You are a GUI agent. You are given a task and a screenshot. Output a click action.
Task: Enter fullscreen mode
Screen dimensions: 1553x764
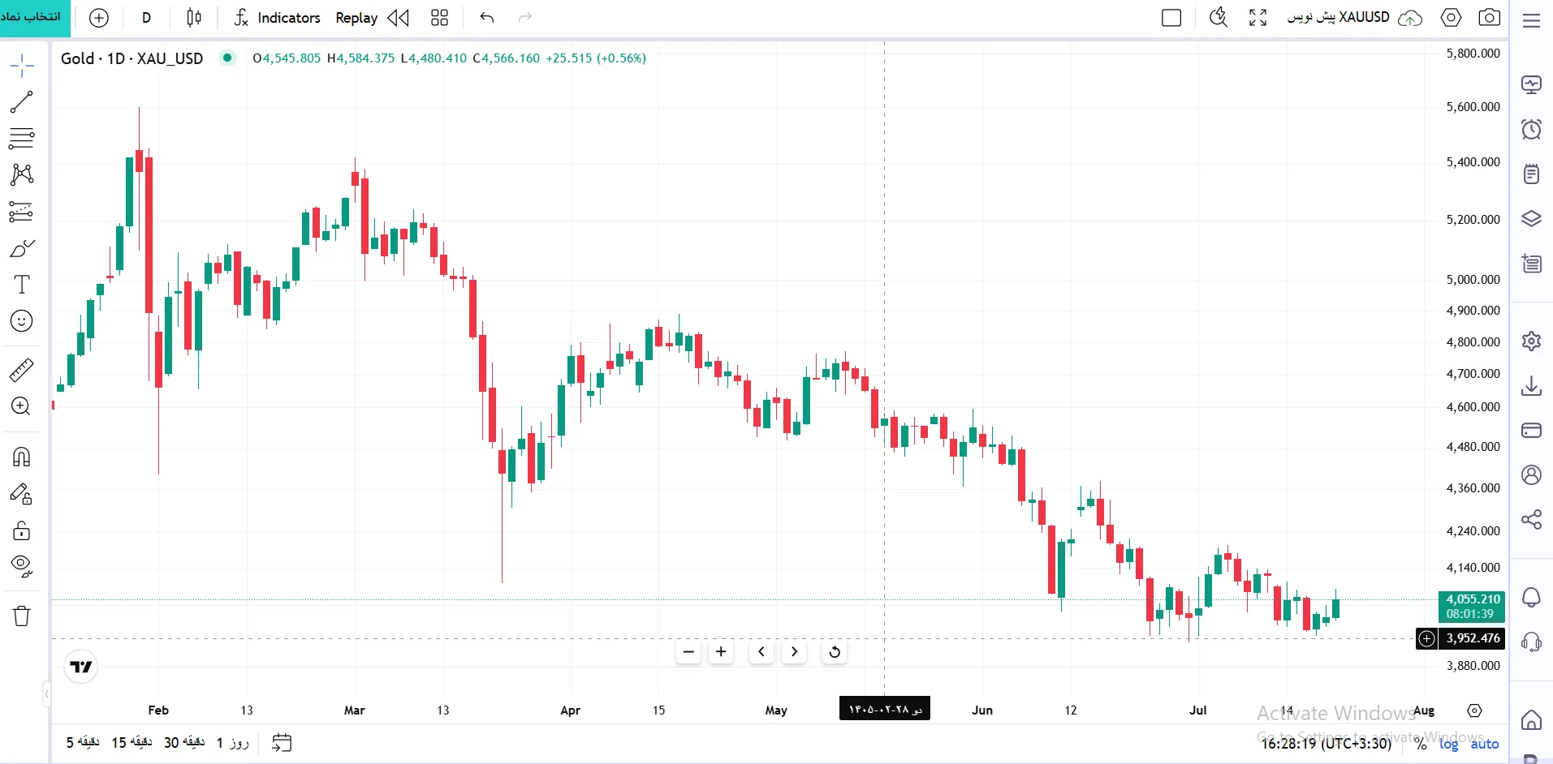pyautogui.click(x=1257, y=17)
